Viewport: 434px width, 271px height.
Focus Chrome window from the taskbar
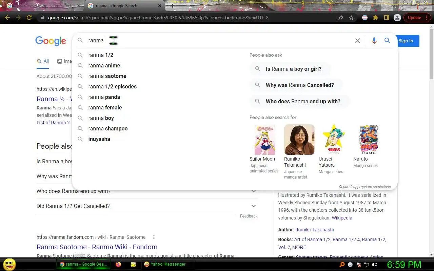click(x=83, y=264)
